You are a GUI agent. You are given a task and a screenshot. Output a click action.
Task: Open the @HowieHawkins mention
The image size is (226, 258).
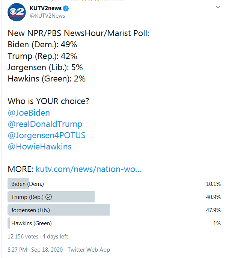(x=40, y=146)
